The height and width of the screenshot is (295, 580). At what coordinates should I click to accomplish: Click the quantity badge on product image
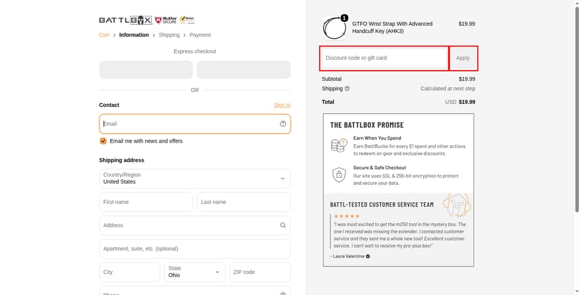click(x=344, y=18)
